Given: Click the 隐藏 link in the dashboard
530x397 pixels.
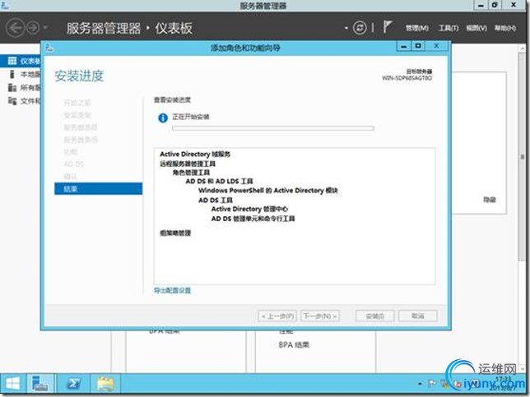Looking at the screenshot, I should [x=490, y=200].
